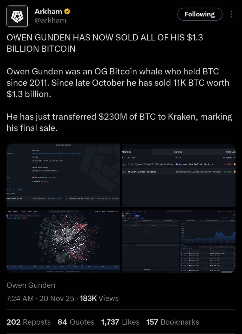Viewport: 242px width, 334px height.
Task: Open the three-dot more options menu
Action: pos(231,14)
